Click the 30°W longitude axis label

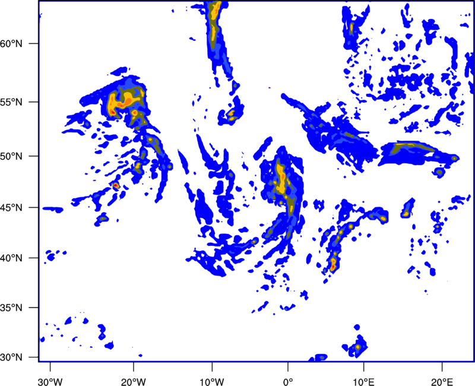tap(50, 382)
